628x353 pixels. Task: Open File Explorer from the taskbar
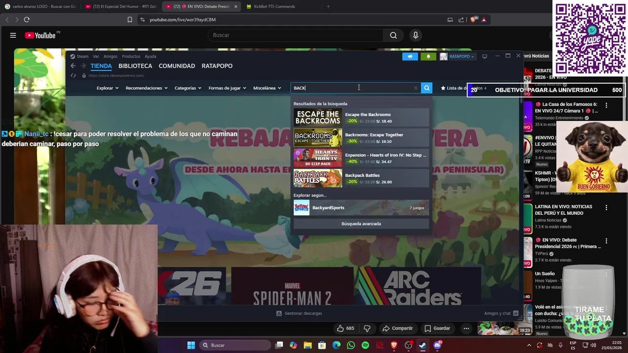308,345
